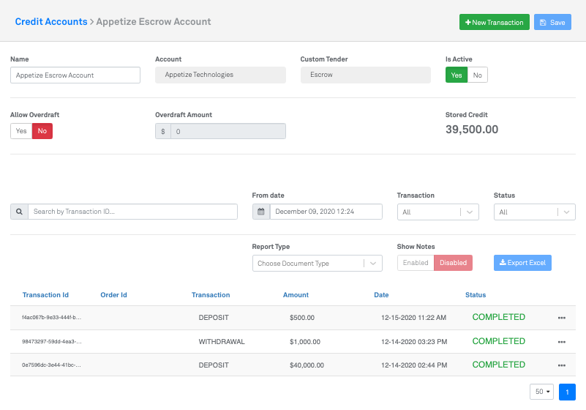This screenshot has width=586, height=410.
Task: Open the 50 per-page size selector
Action: click(x=542, y=392)
